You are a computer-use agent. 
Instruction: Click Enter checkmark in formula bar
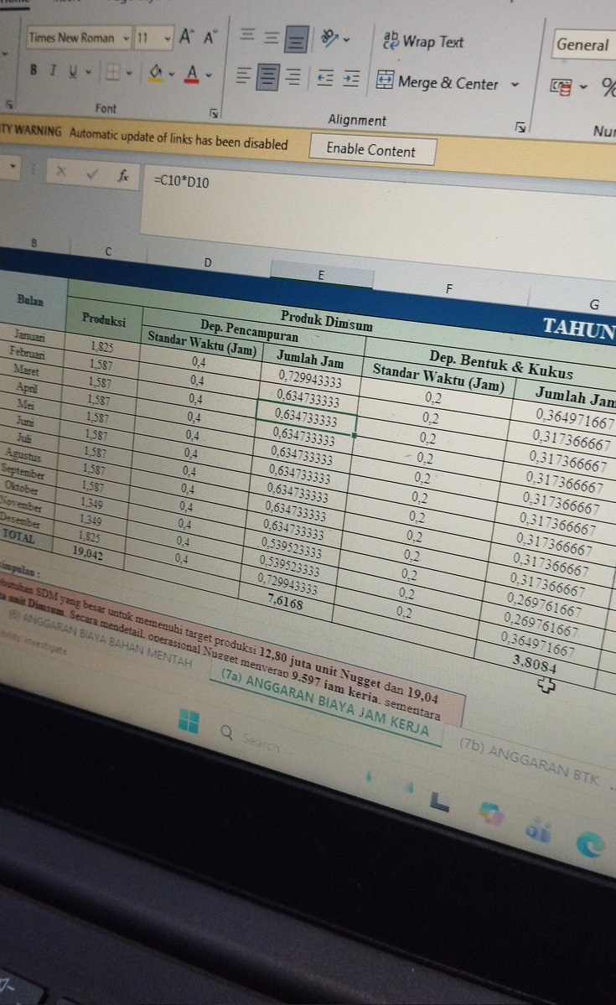[x=92, y=174]
